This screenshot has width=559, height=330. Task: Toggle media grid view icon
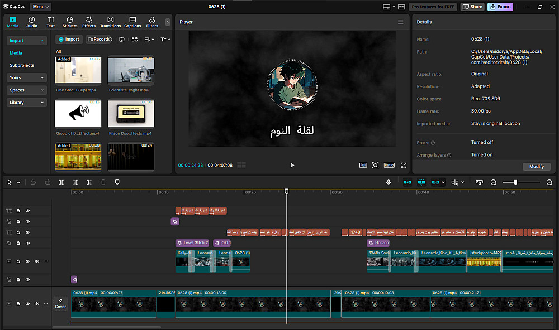click(x=135, y=40)
